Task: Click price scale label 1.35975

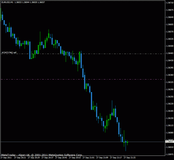Action: point(170,154)
